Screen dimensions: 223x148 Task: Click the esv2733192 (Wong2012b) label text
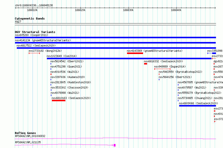point(45,51)
